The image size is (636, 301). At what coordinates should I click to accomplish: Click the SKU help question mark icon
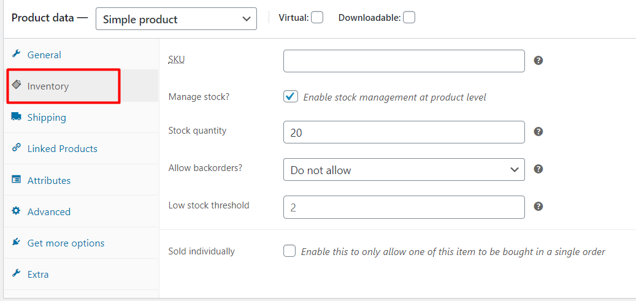tap(538, 61)
